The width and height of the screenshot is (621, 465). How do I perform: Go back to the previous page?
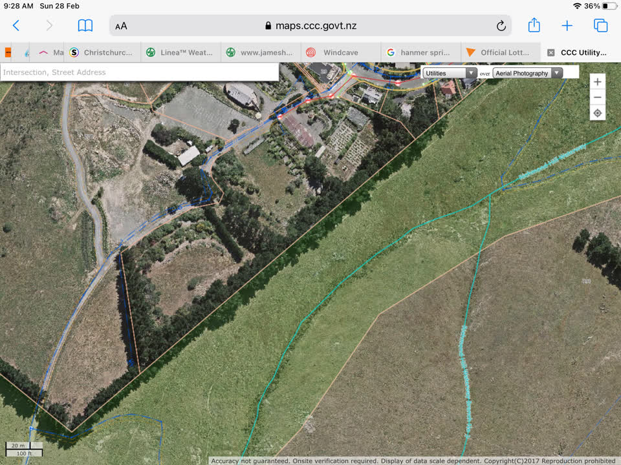16,26
